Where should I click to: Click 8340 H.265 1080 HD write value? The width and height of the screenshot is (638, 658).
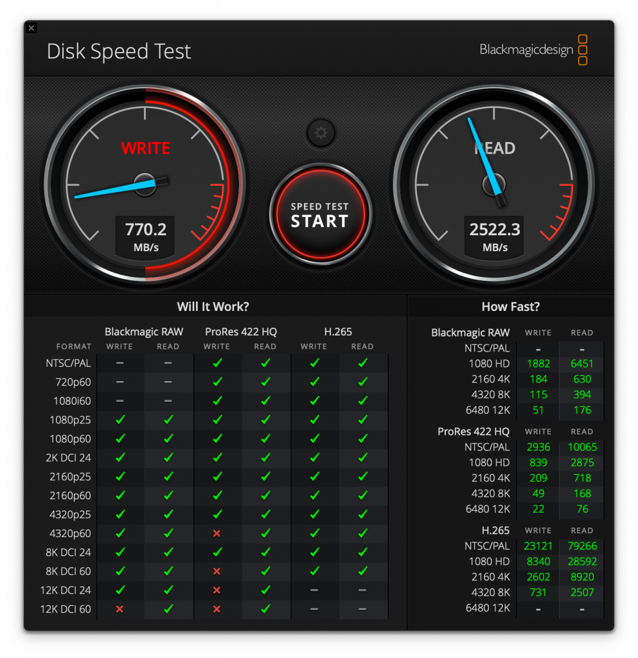(538, 562)
